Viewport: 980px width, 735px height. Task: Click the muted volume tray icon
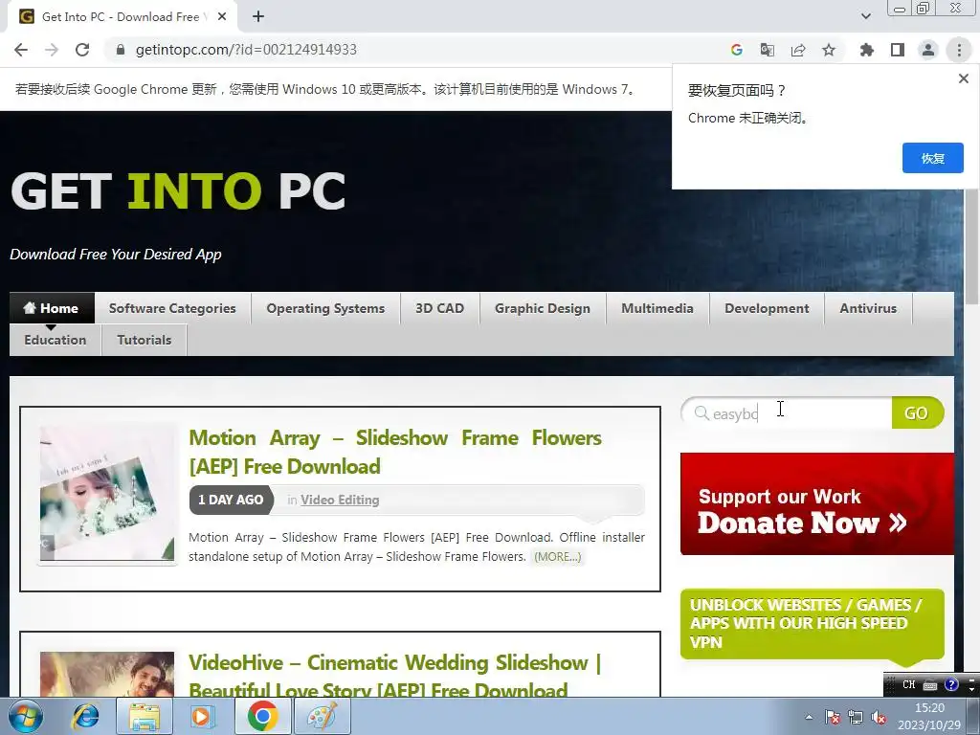tap(879, 717)
